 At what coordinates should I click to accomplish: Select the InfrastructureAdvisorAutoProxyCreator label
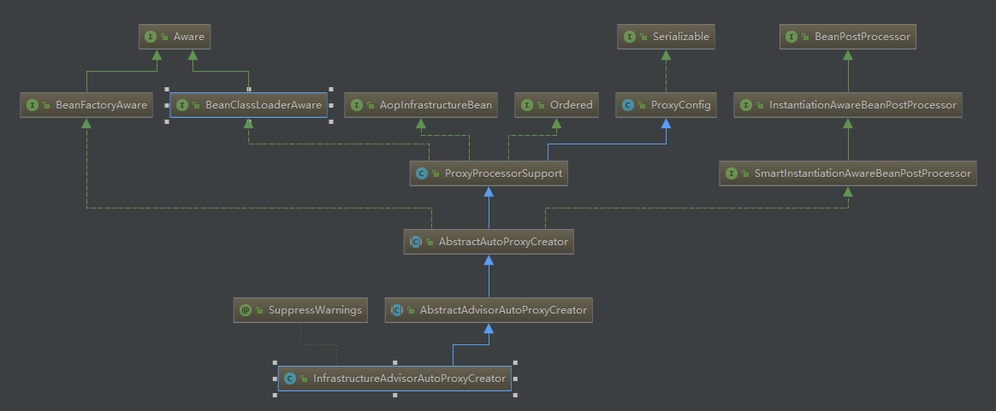click(410, 379)
